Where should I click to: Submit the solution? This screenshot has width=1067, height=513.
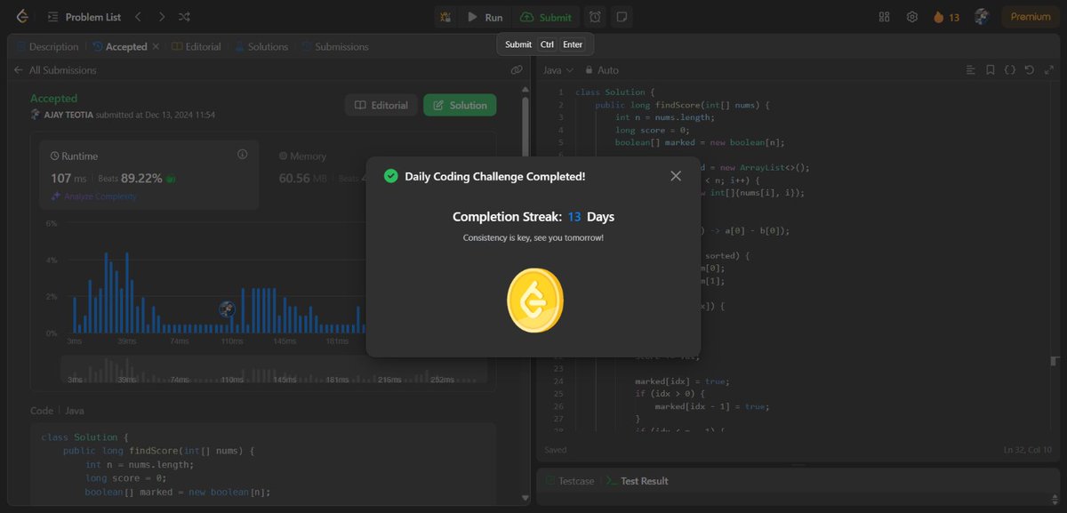point(546,17)
